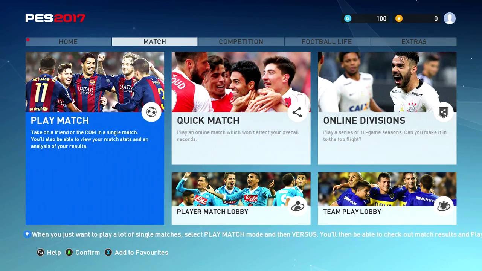Click the blue X button icon

click(108, 253)
